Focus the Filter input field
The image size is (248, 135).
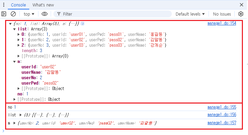[x=113, y=14]
